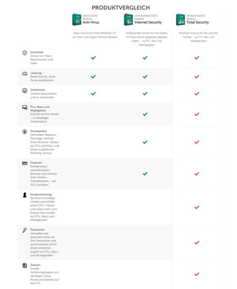Click the Passwörter key icon
Viewport: 237px width, 289px height.
[24, 230]
